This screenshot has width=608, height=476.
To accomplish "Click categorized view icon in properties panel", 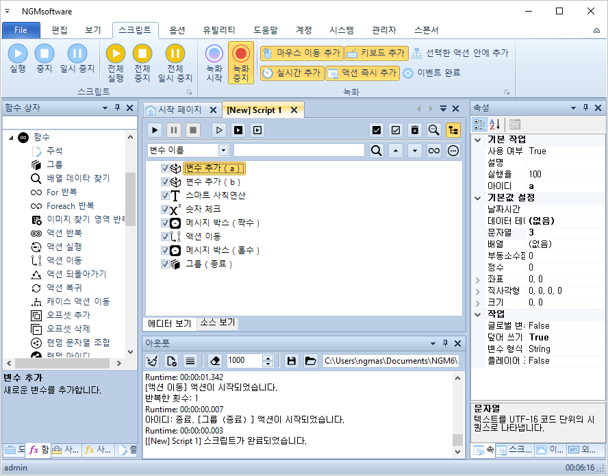I will pyautogui.click(x=479, y=125).
